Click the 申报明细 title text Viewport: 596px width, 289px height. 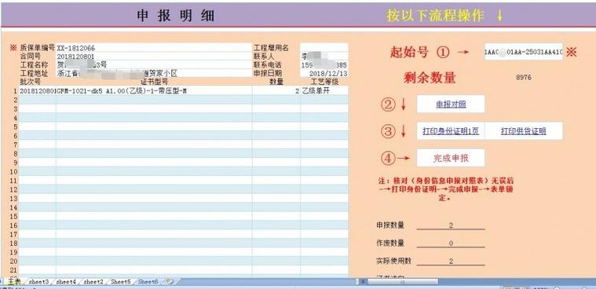coord(176,16)
